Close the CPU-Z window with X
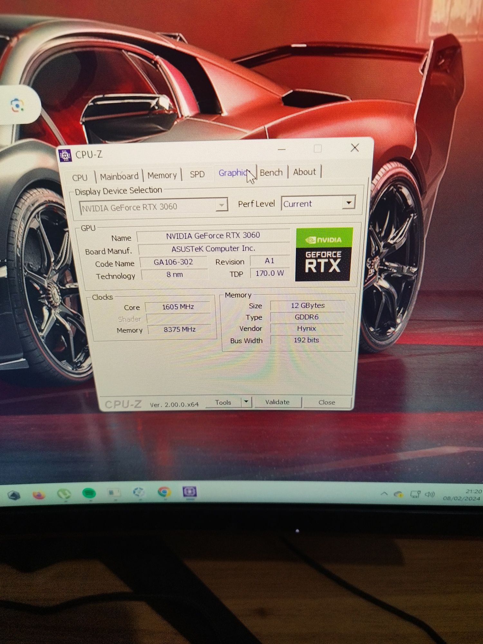Screen dimensions: 483x644 [355, 148]
